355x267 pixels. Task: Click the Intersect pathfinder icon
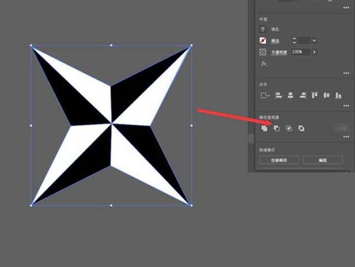point(289,128)
